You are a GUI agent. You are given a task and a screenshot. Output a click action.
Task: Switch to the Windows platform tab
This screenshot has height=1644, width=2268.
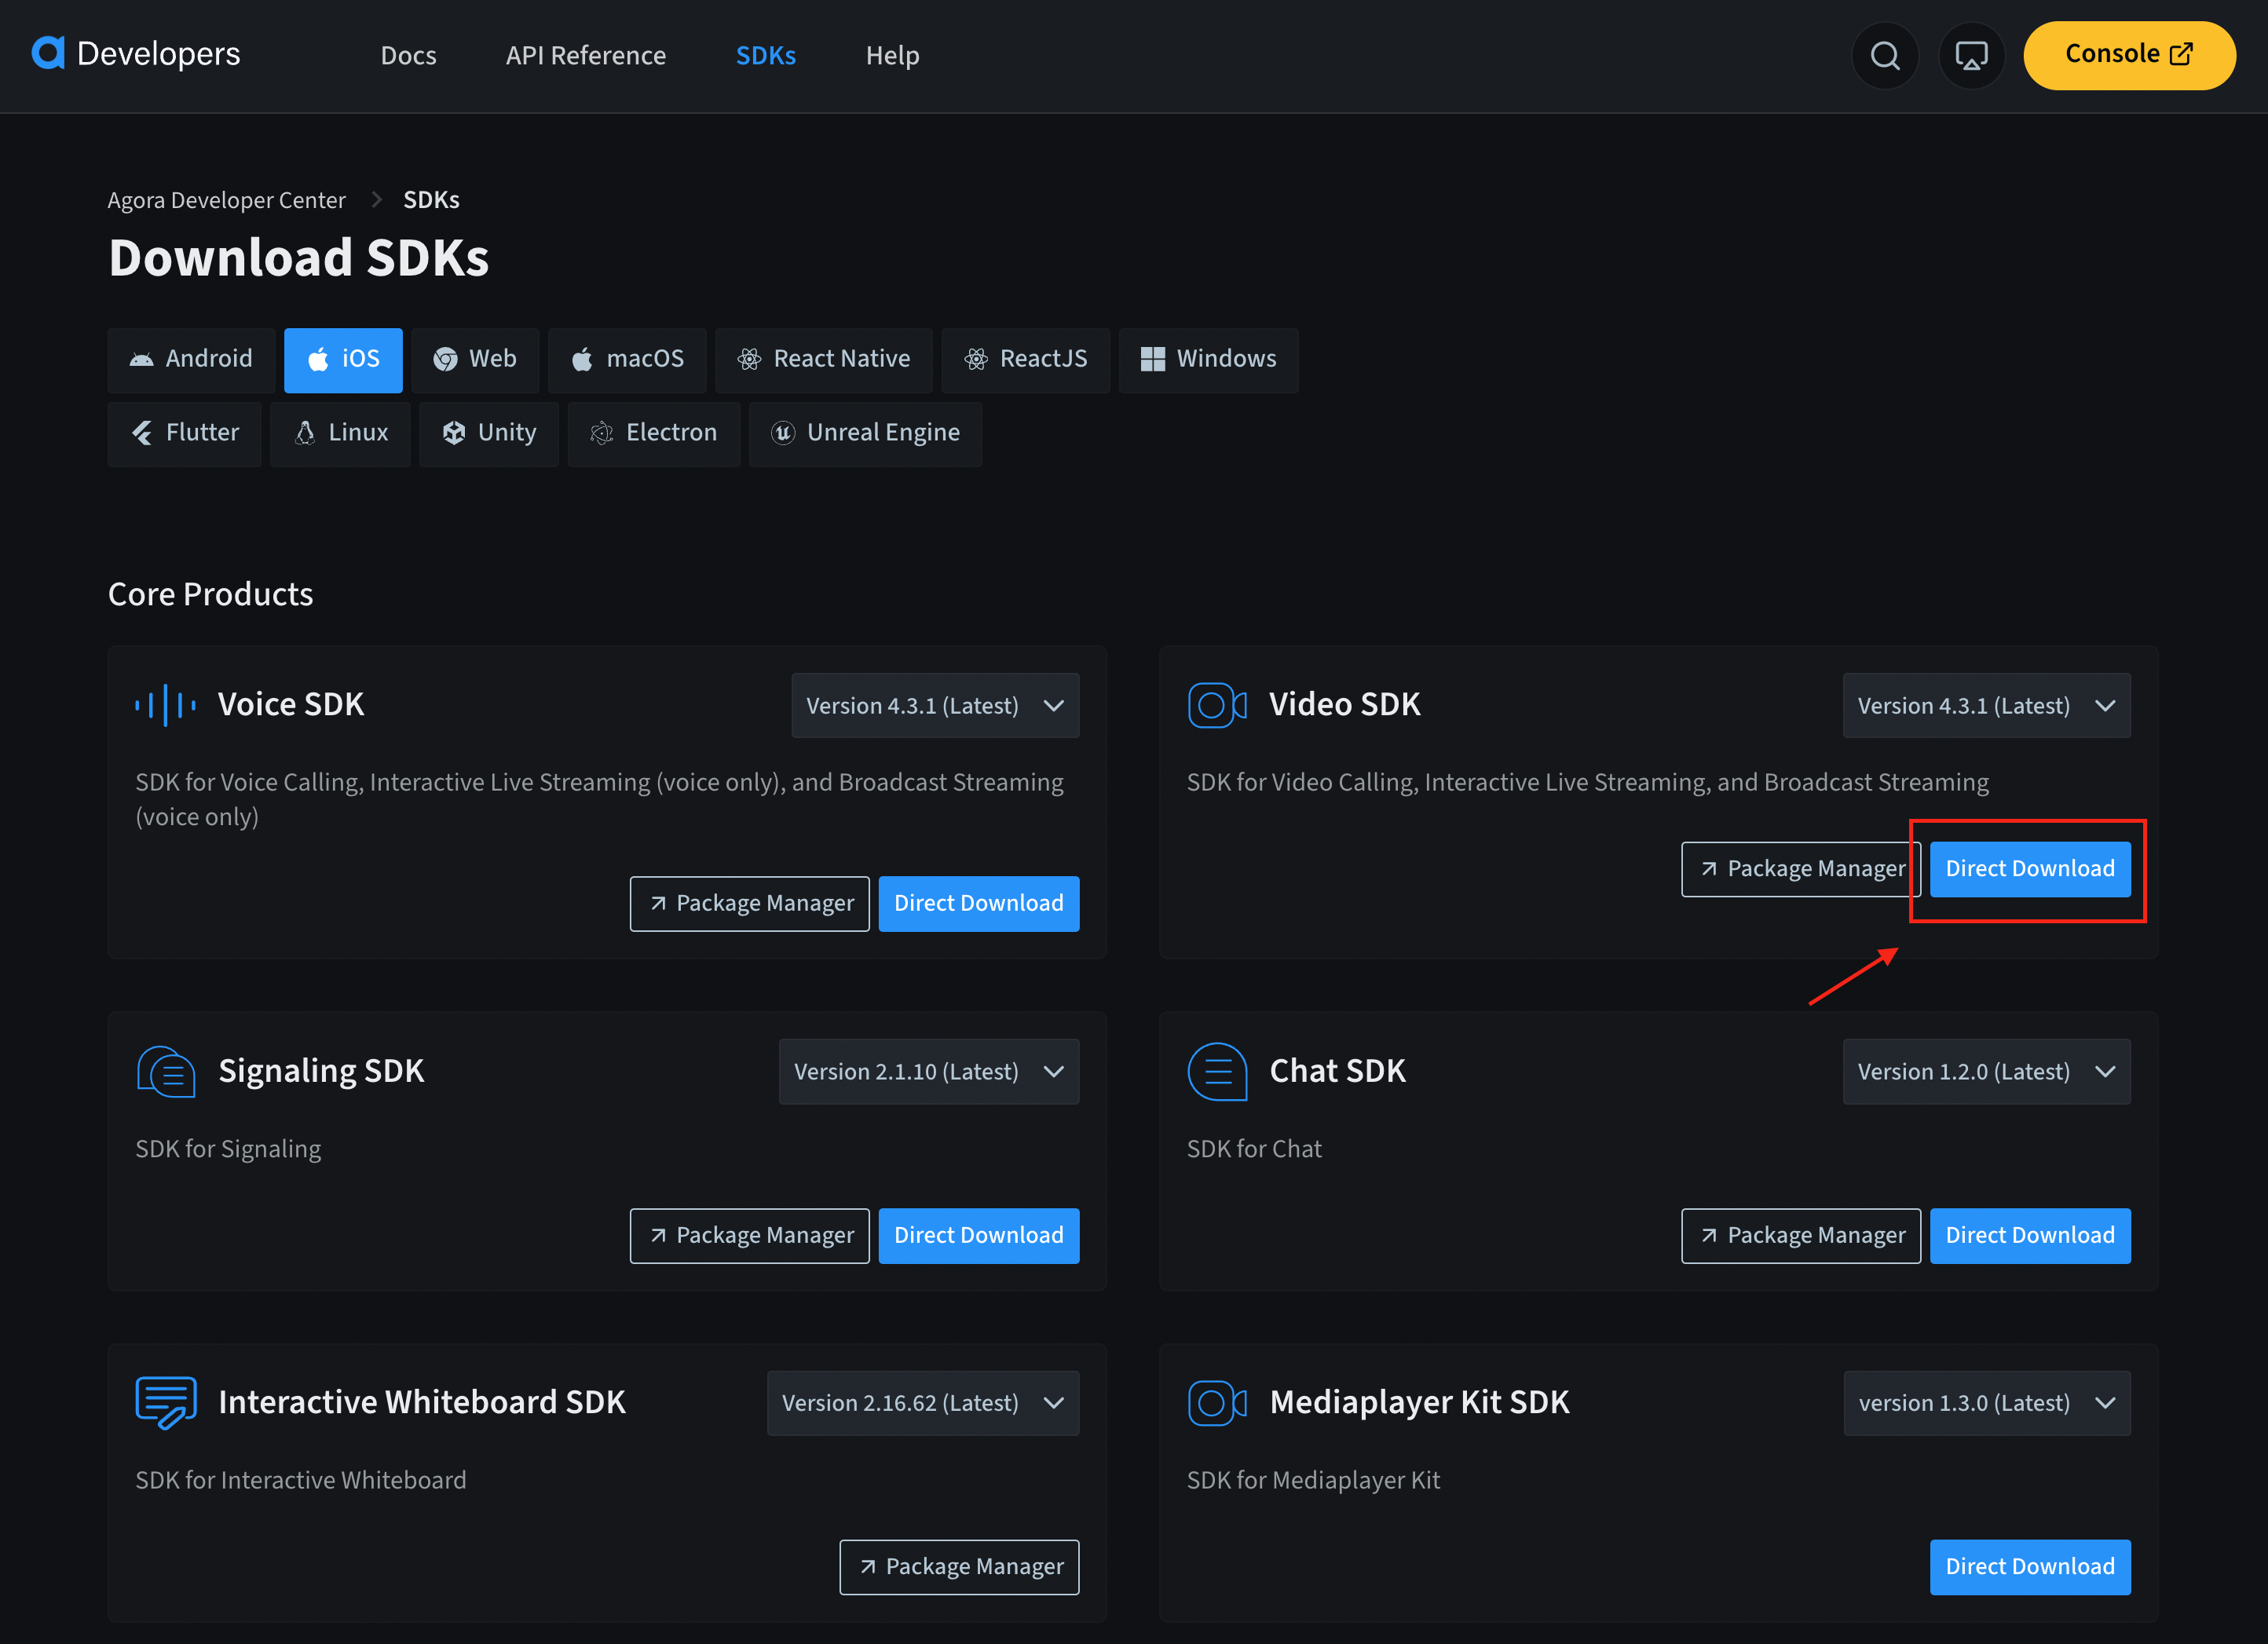(1208, 359)
